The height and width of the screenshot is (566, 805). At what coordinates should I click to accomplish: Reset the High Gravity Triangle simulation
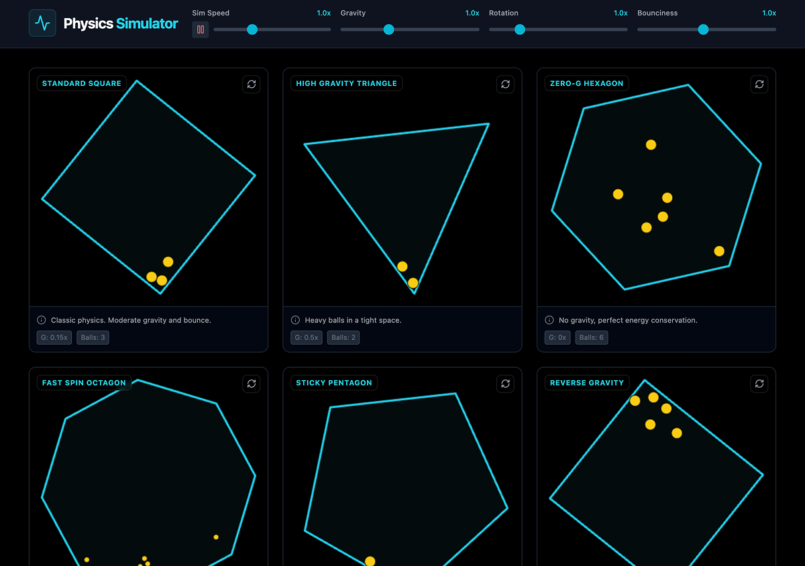click(505, 84)
